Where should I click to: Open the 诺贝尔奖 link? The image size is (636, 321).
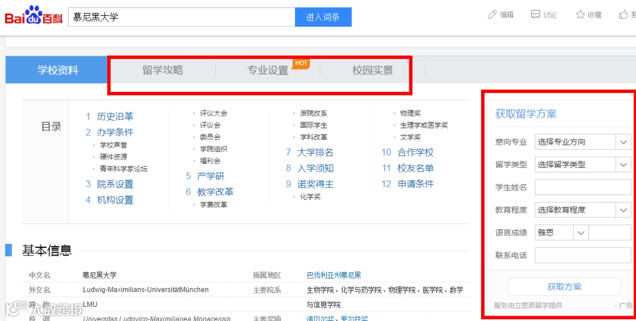point(320,319)
